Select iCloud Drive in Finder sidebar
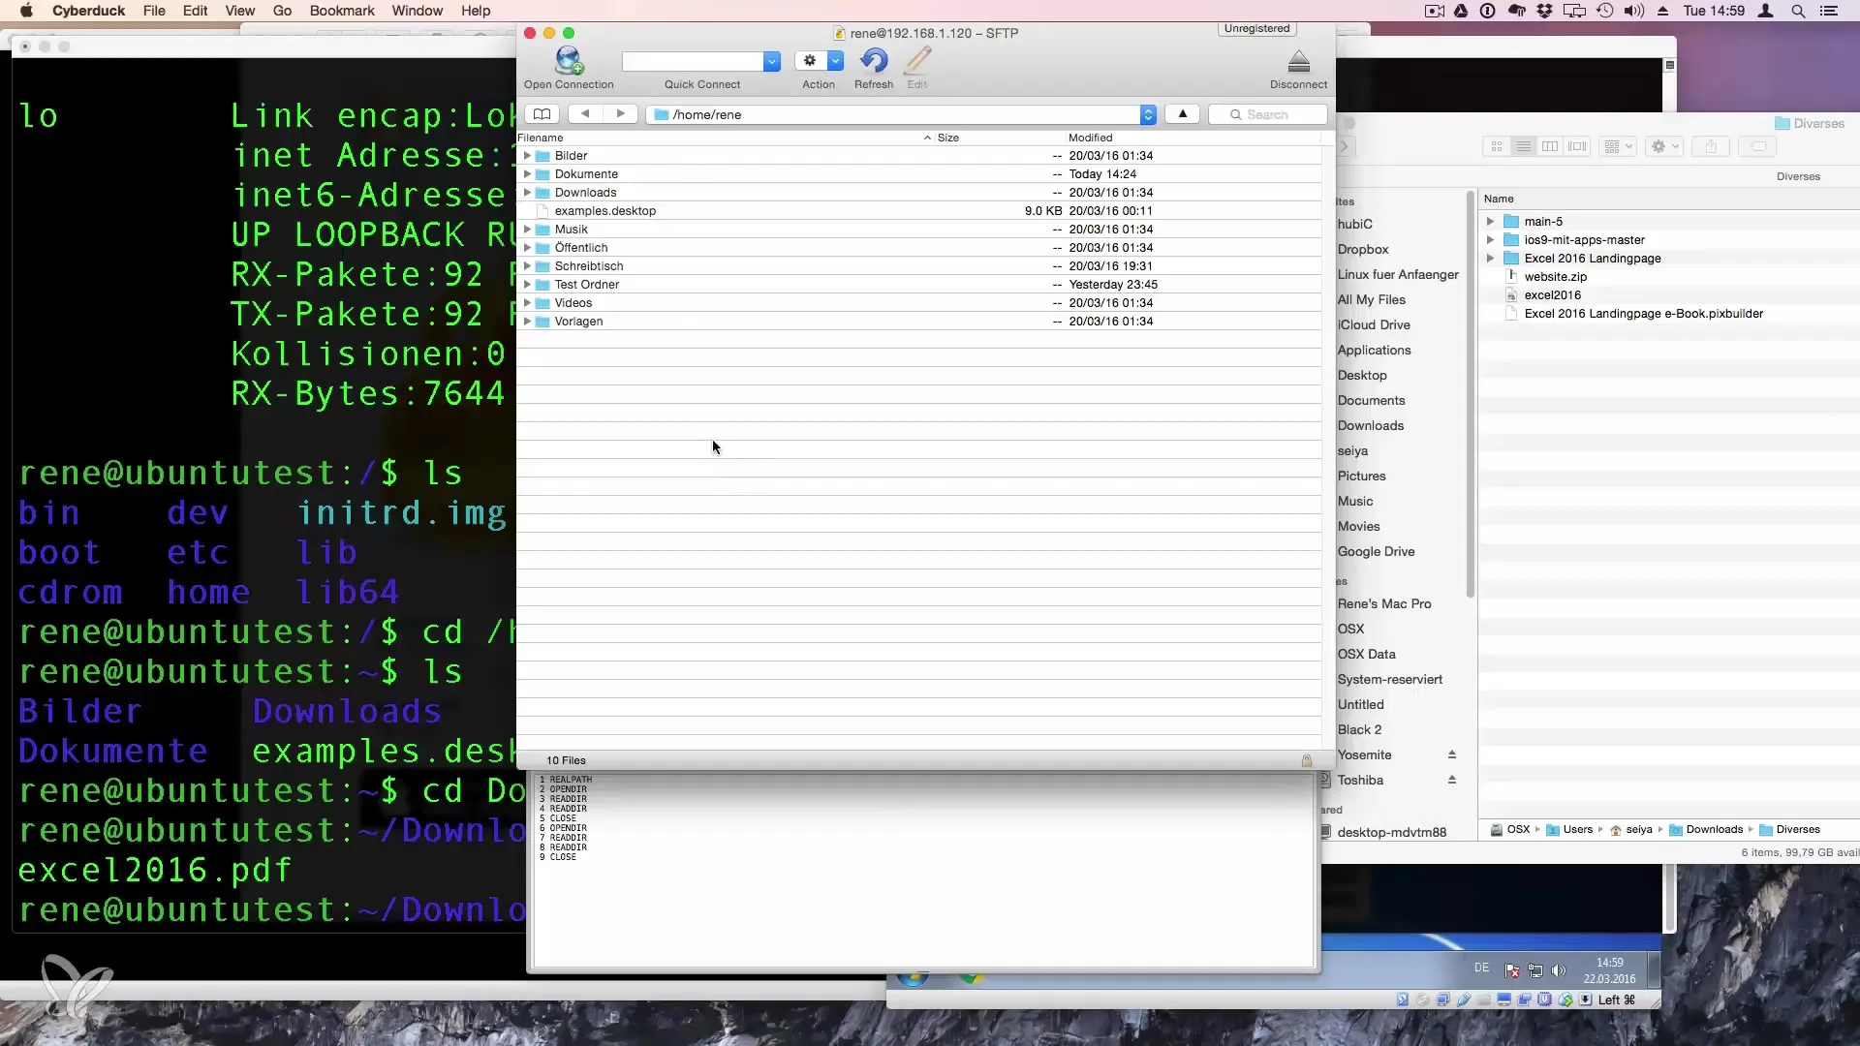1860x1046 pixels. pos(1374,325)
